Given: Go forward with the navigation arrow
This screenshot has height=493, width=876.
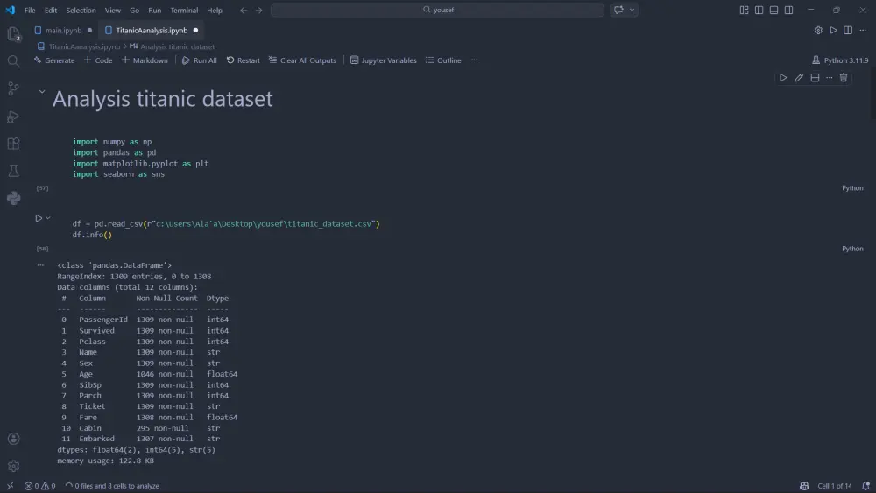Looking at the screenshot, I should coord(258,10).
